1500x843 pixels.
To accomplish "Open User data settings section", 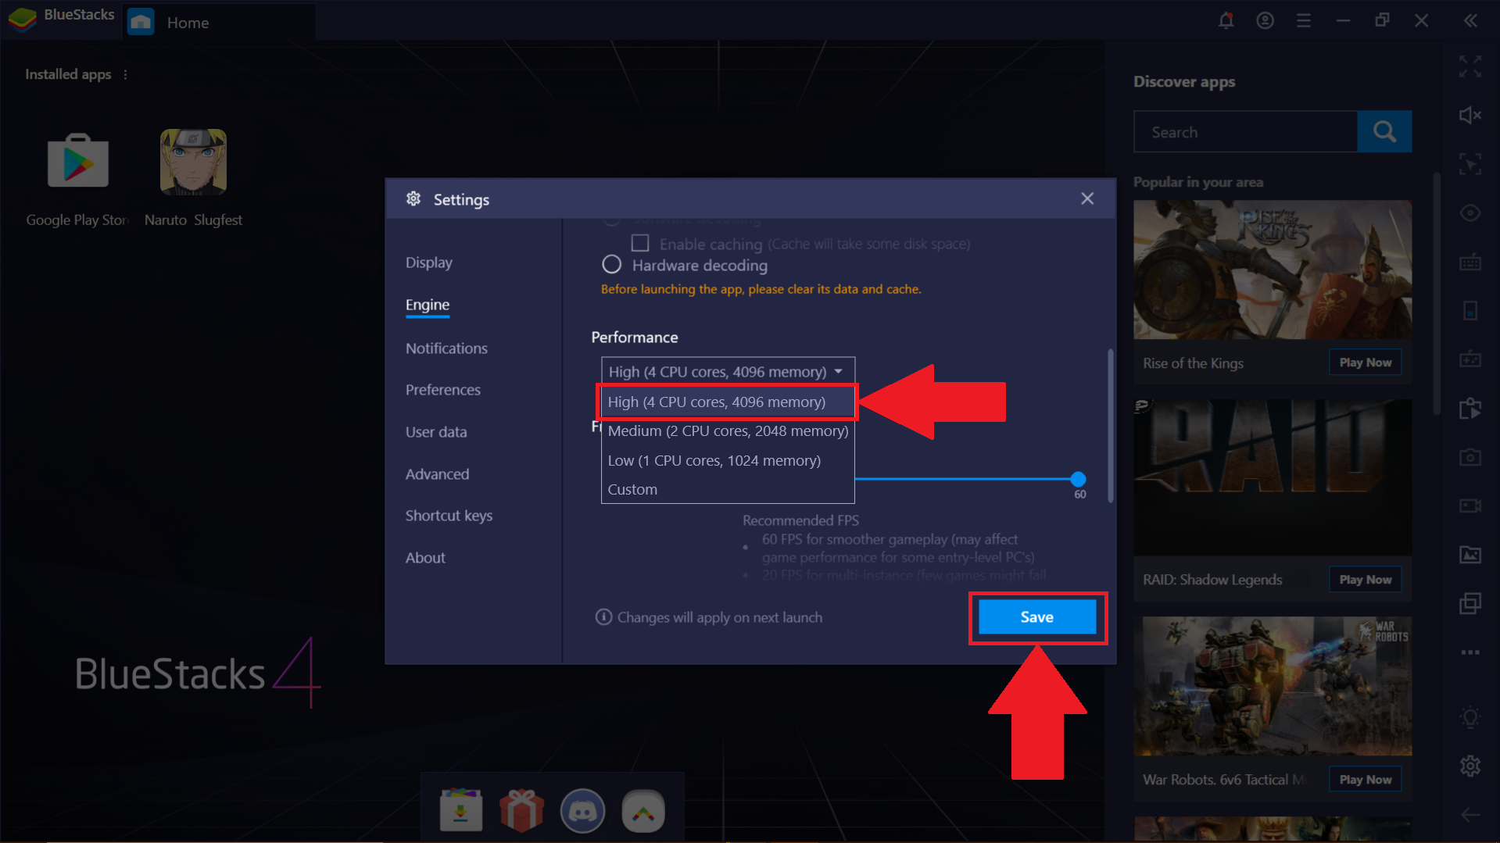I will [436, 432].
